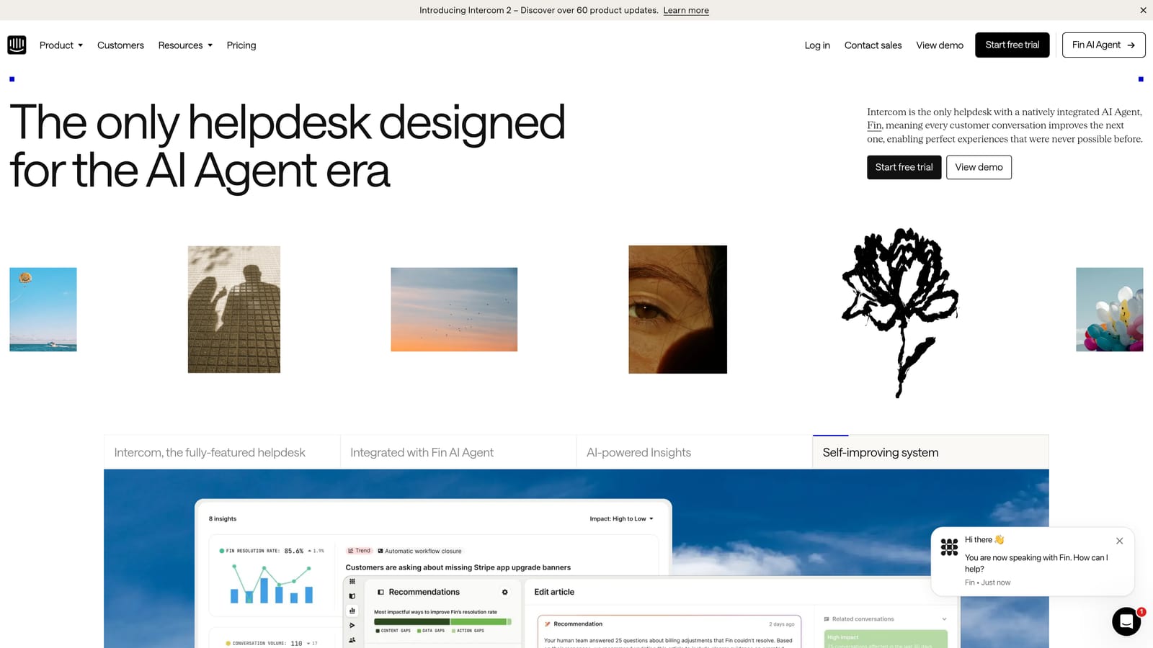Select the colorful balloons photo
This screenshot has width=1153, height=648.
click(1110, 310)
